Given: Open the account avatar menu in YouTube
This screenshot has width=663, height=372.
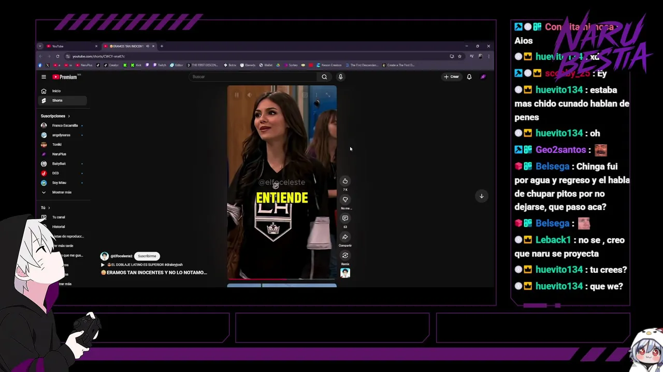Looking at the screenshot, I should click(483, 77).
